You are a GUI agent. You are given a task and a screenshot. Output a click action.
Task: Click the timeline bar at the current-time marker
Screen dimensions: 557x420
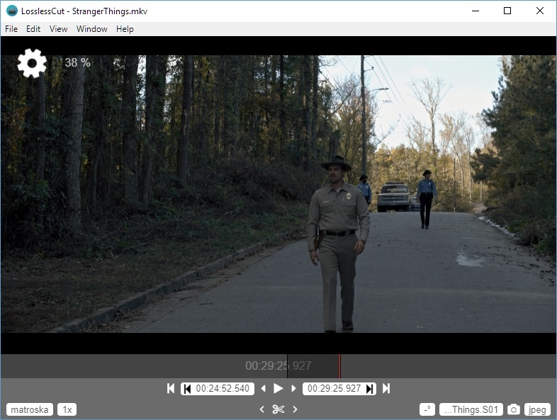pos(339,366)
